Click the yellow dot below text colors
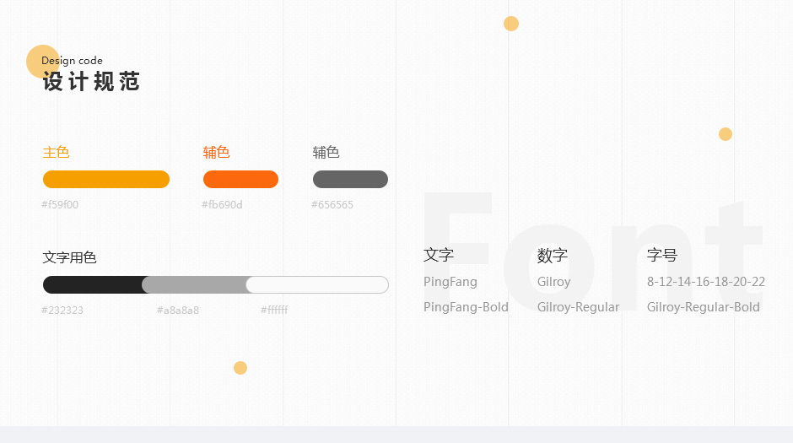This screenshot has width=793, height=443. [240, 368]
